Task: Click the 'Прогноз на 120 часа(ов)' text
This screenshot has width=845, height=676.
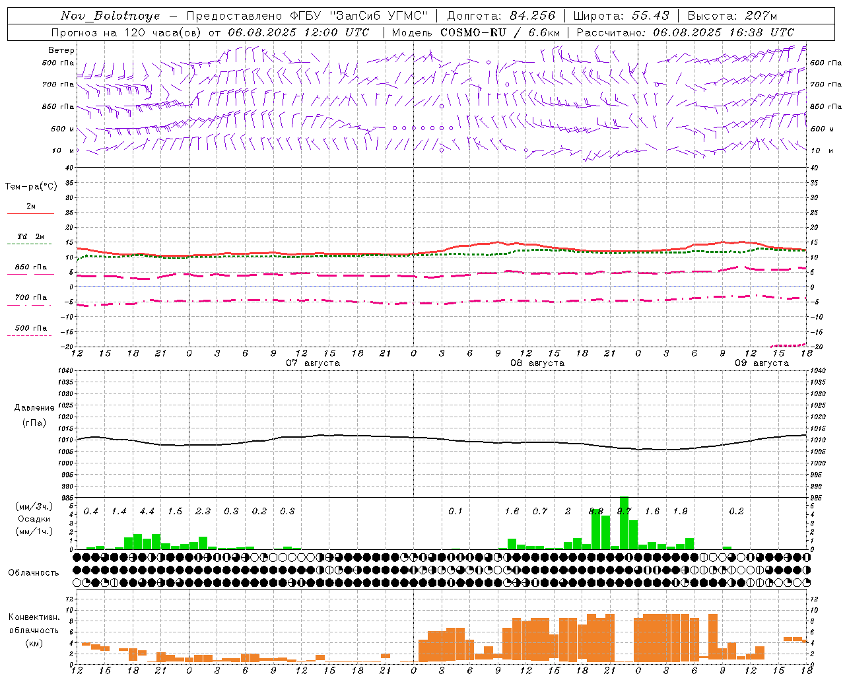Action: click(127, 32)
